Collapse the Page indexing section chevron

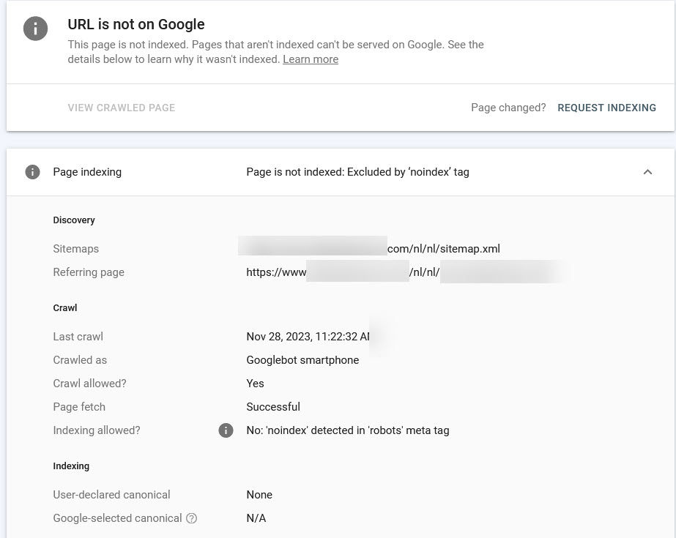pos(647,172)
